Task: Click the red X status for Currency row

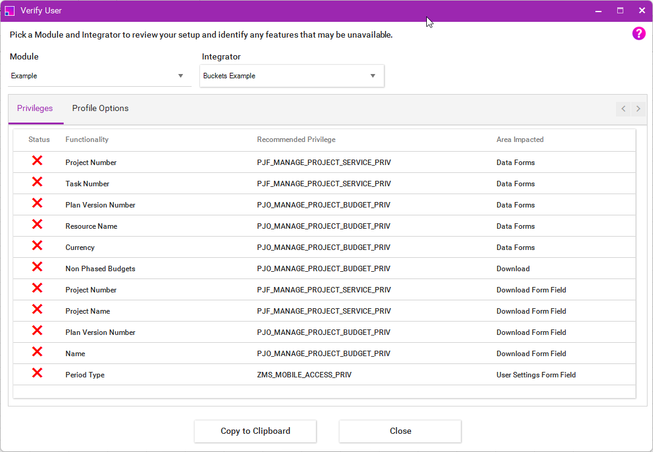Action: (x=37, y=246)
